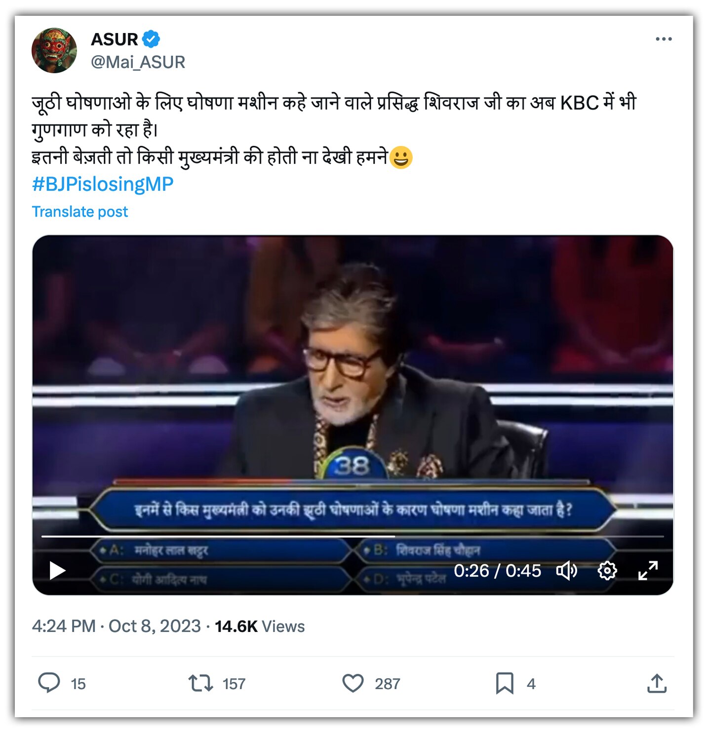Click Translate post to translate the tweet
708x733 pixels.
pyautogui.click(x=79, y=212)
